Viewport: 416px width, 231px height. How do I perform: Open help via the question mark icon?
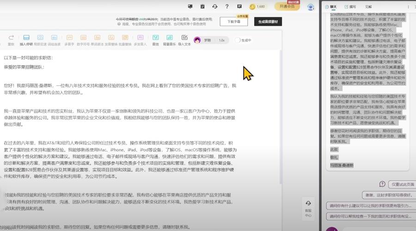[x=227, y=6]
